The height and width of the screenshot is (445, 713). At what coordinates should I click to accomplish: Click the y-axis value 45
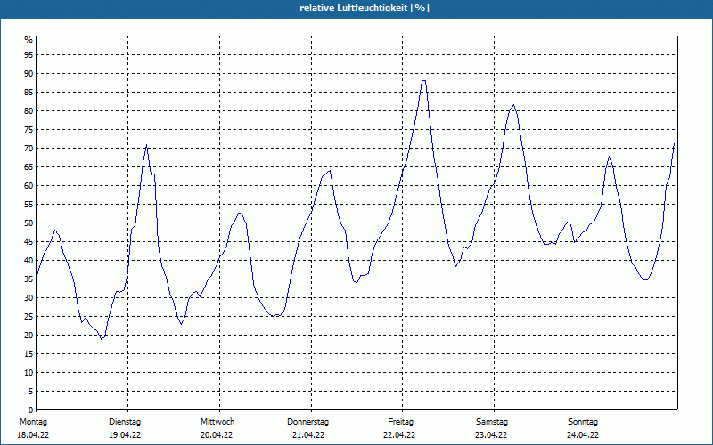tap(29, 241)
